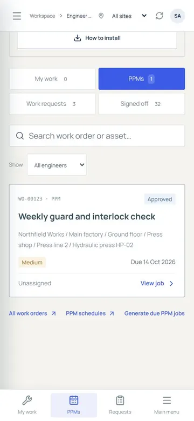Open the hamburger navigation menu icon
194x421 pixels.
tap(17, 16)
